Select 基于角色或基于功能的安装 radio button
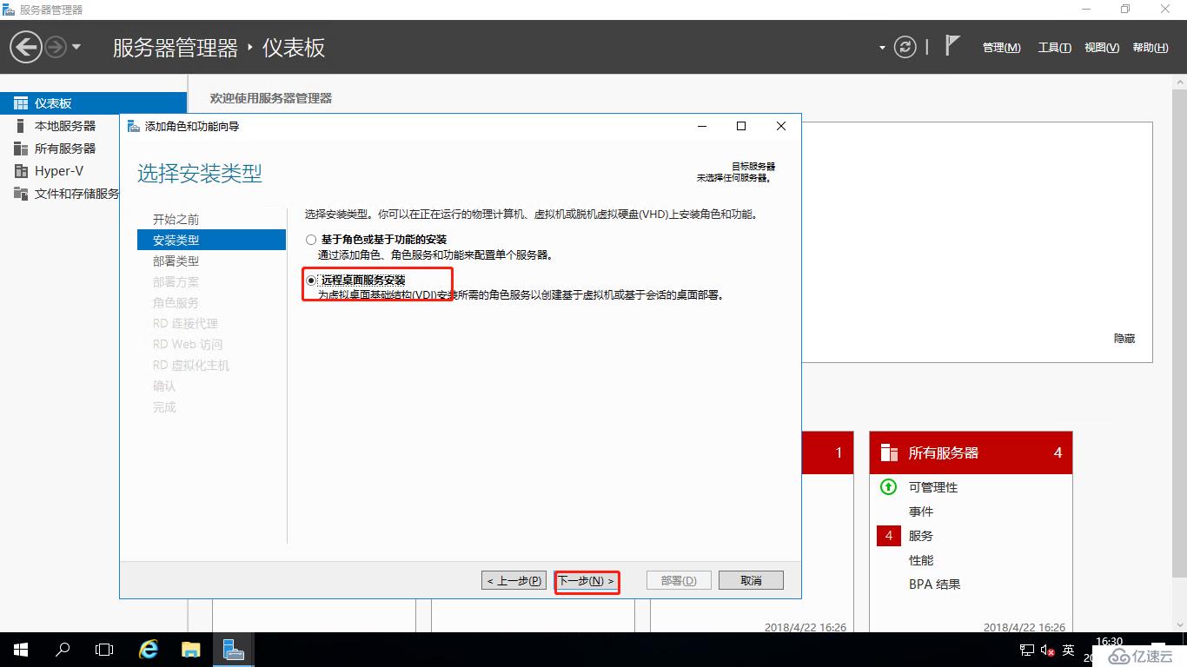The image size is (1187, 667). click(x=311, y=240)
